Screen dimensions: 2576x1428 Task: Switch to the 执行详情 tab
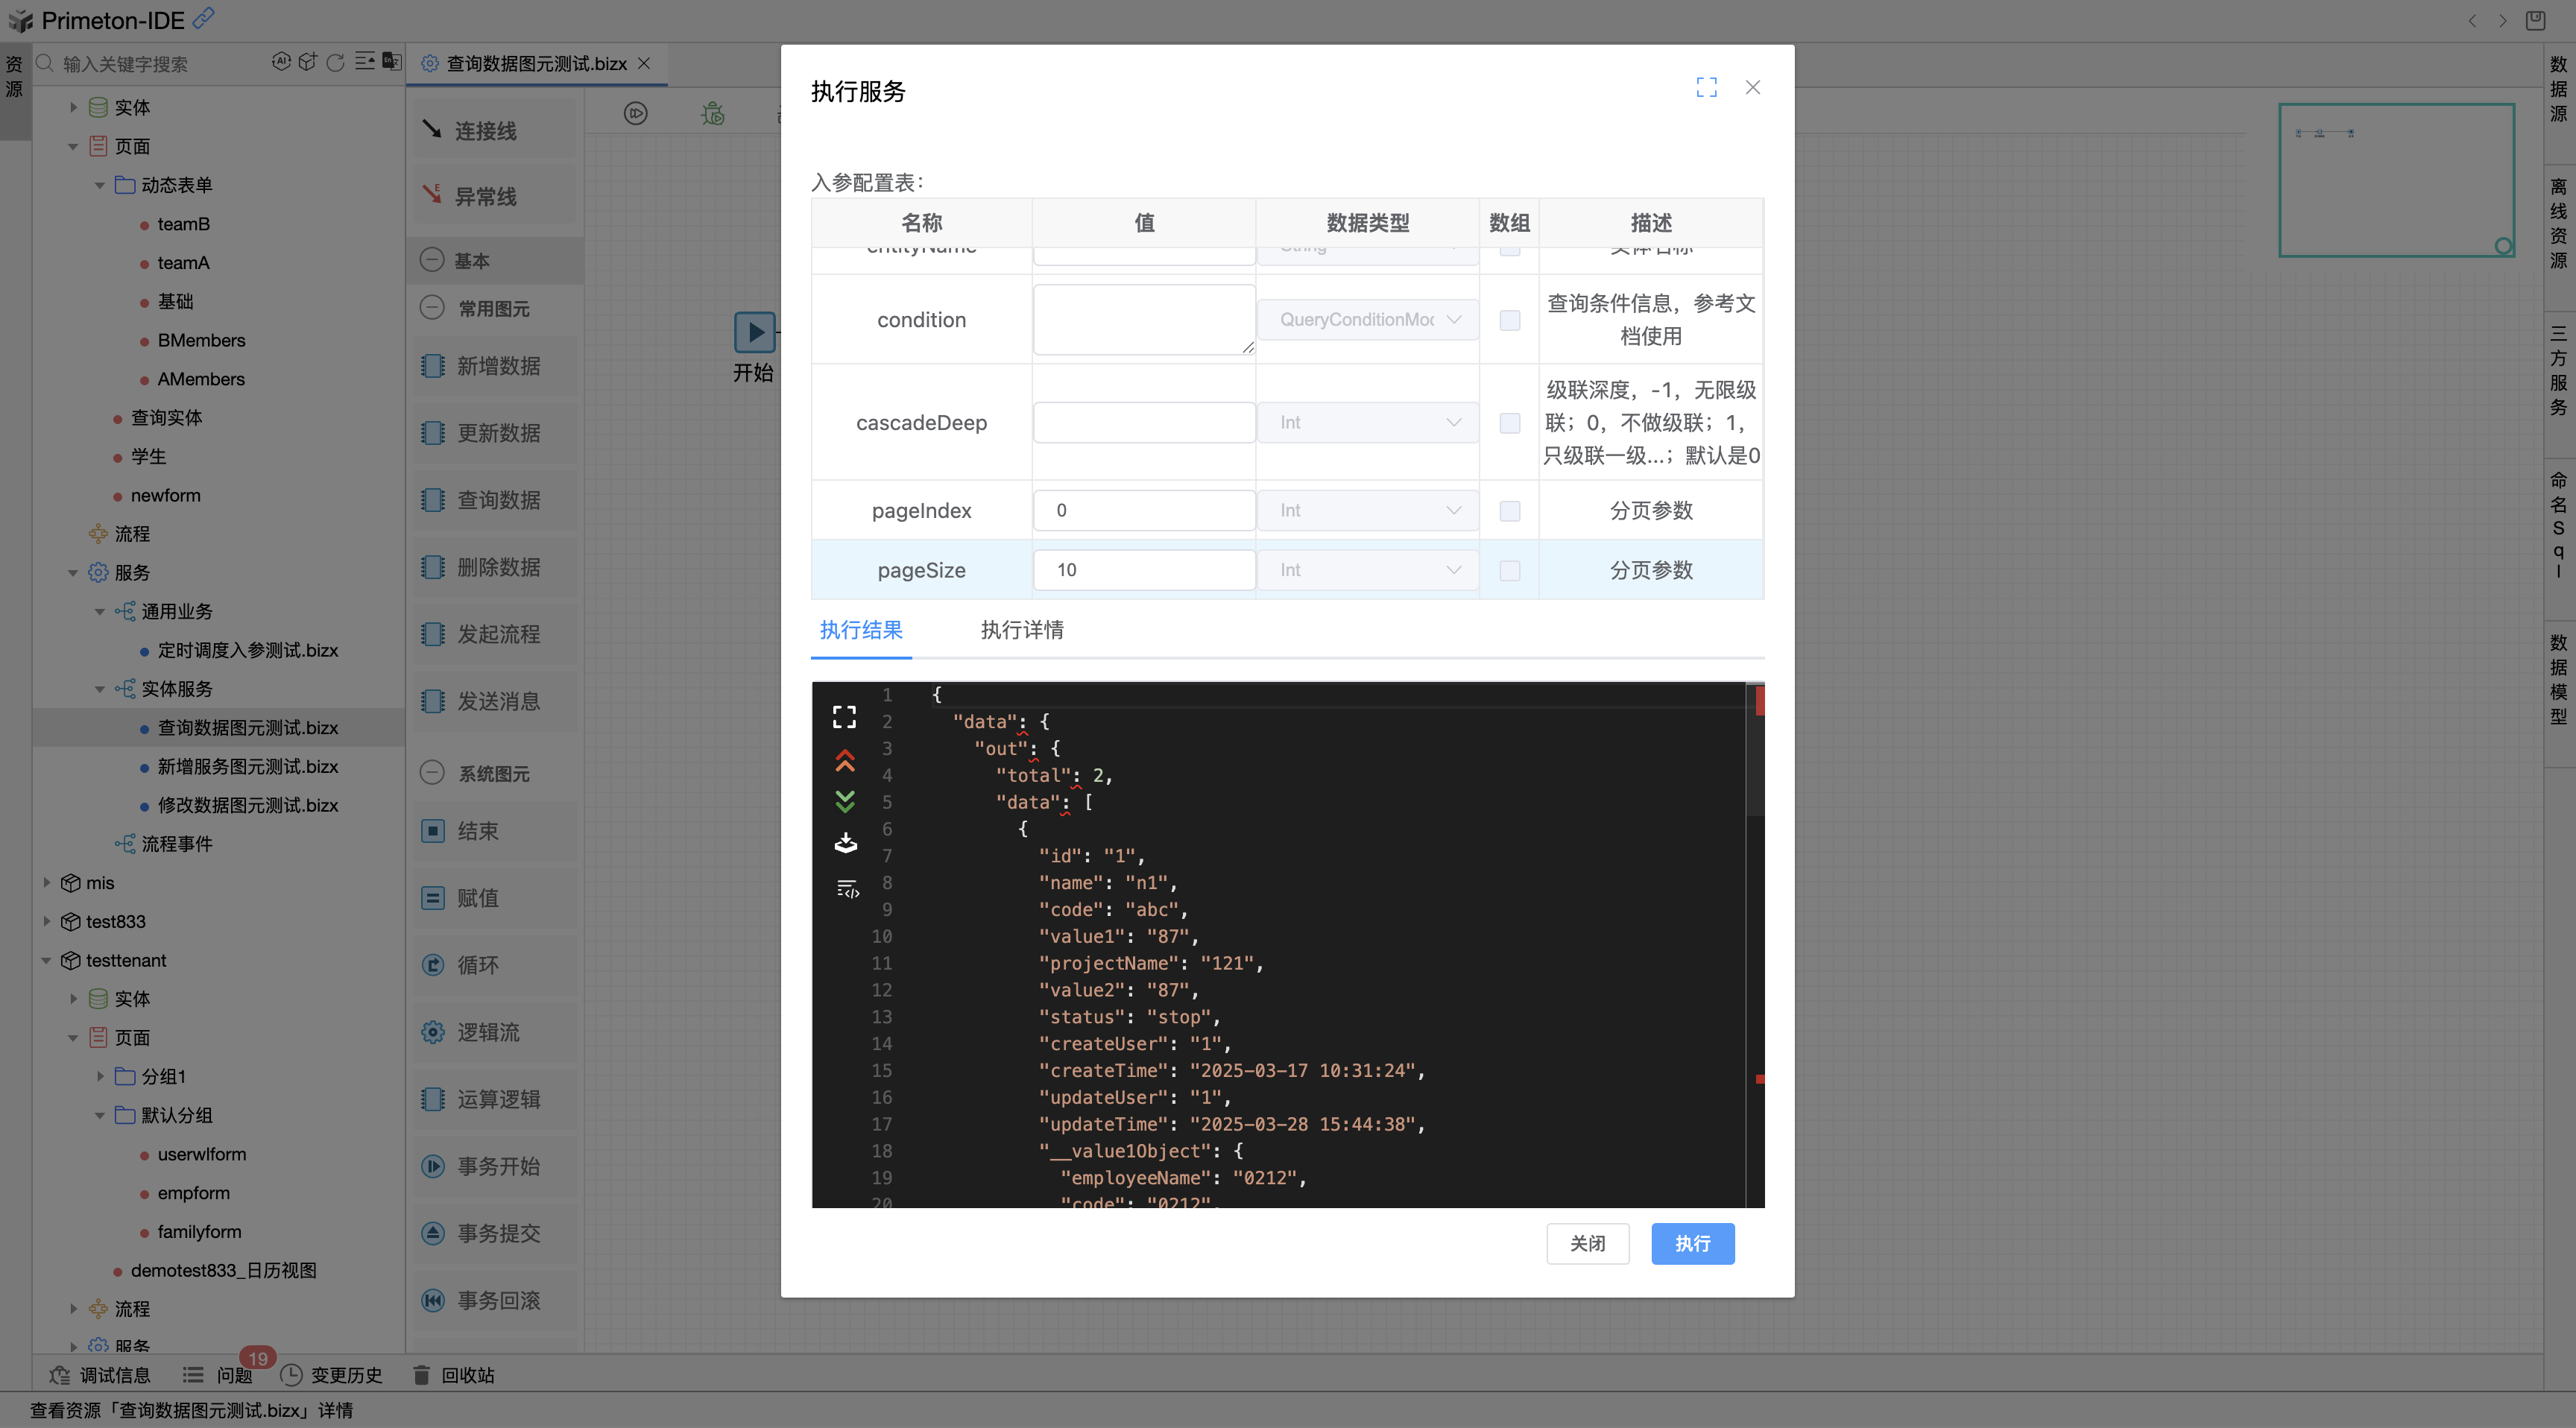[x=1021, y=630]
